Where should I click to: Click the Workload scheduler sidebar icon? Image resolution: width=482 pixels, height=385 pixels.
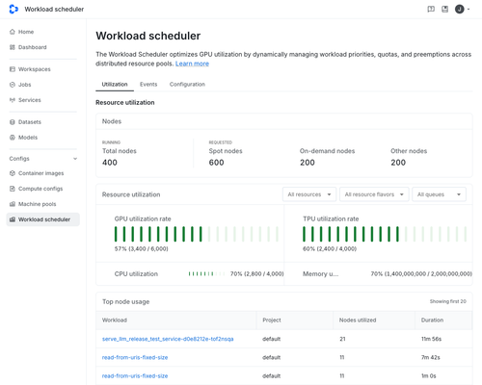13,219
